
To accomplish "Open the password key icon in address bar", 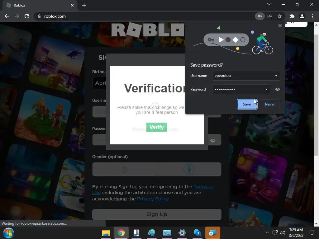I will click(x=259, y=16).
